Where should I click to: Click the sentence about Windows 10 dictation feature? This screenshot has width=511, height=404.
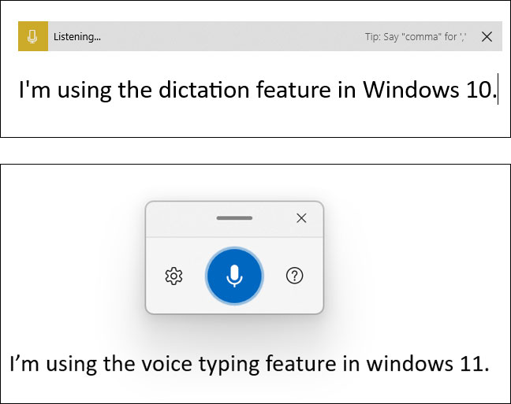(x=258, y=89)
